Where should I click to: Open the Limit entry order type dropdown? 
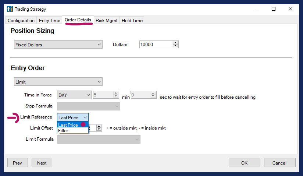58,82
